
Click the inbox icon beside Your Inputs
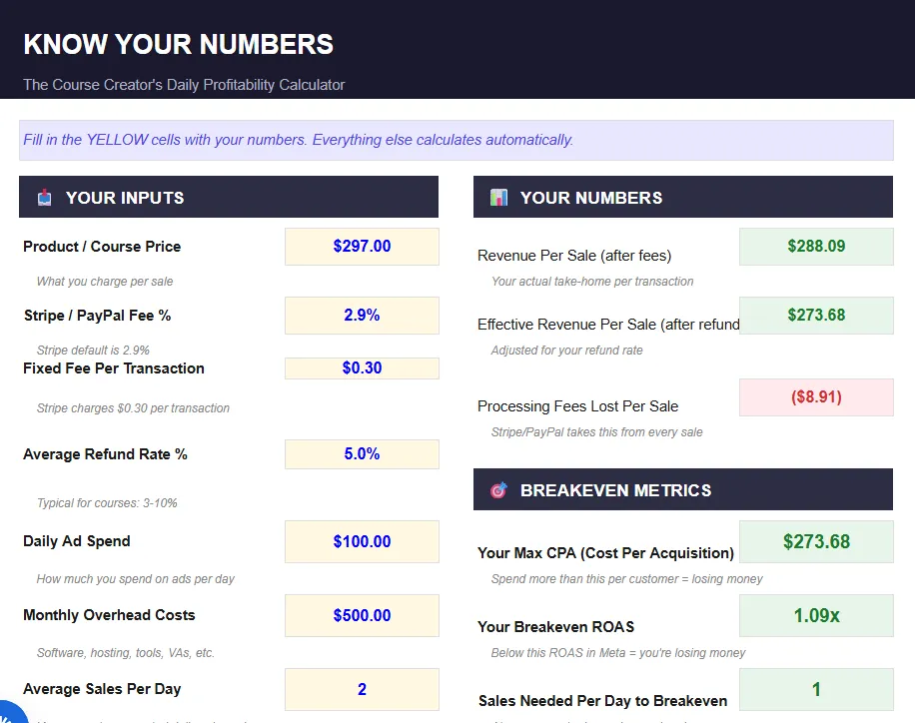(45, 198)
